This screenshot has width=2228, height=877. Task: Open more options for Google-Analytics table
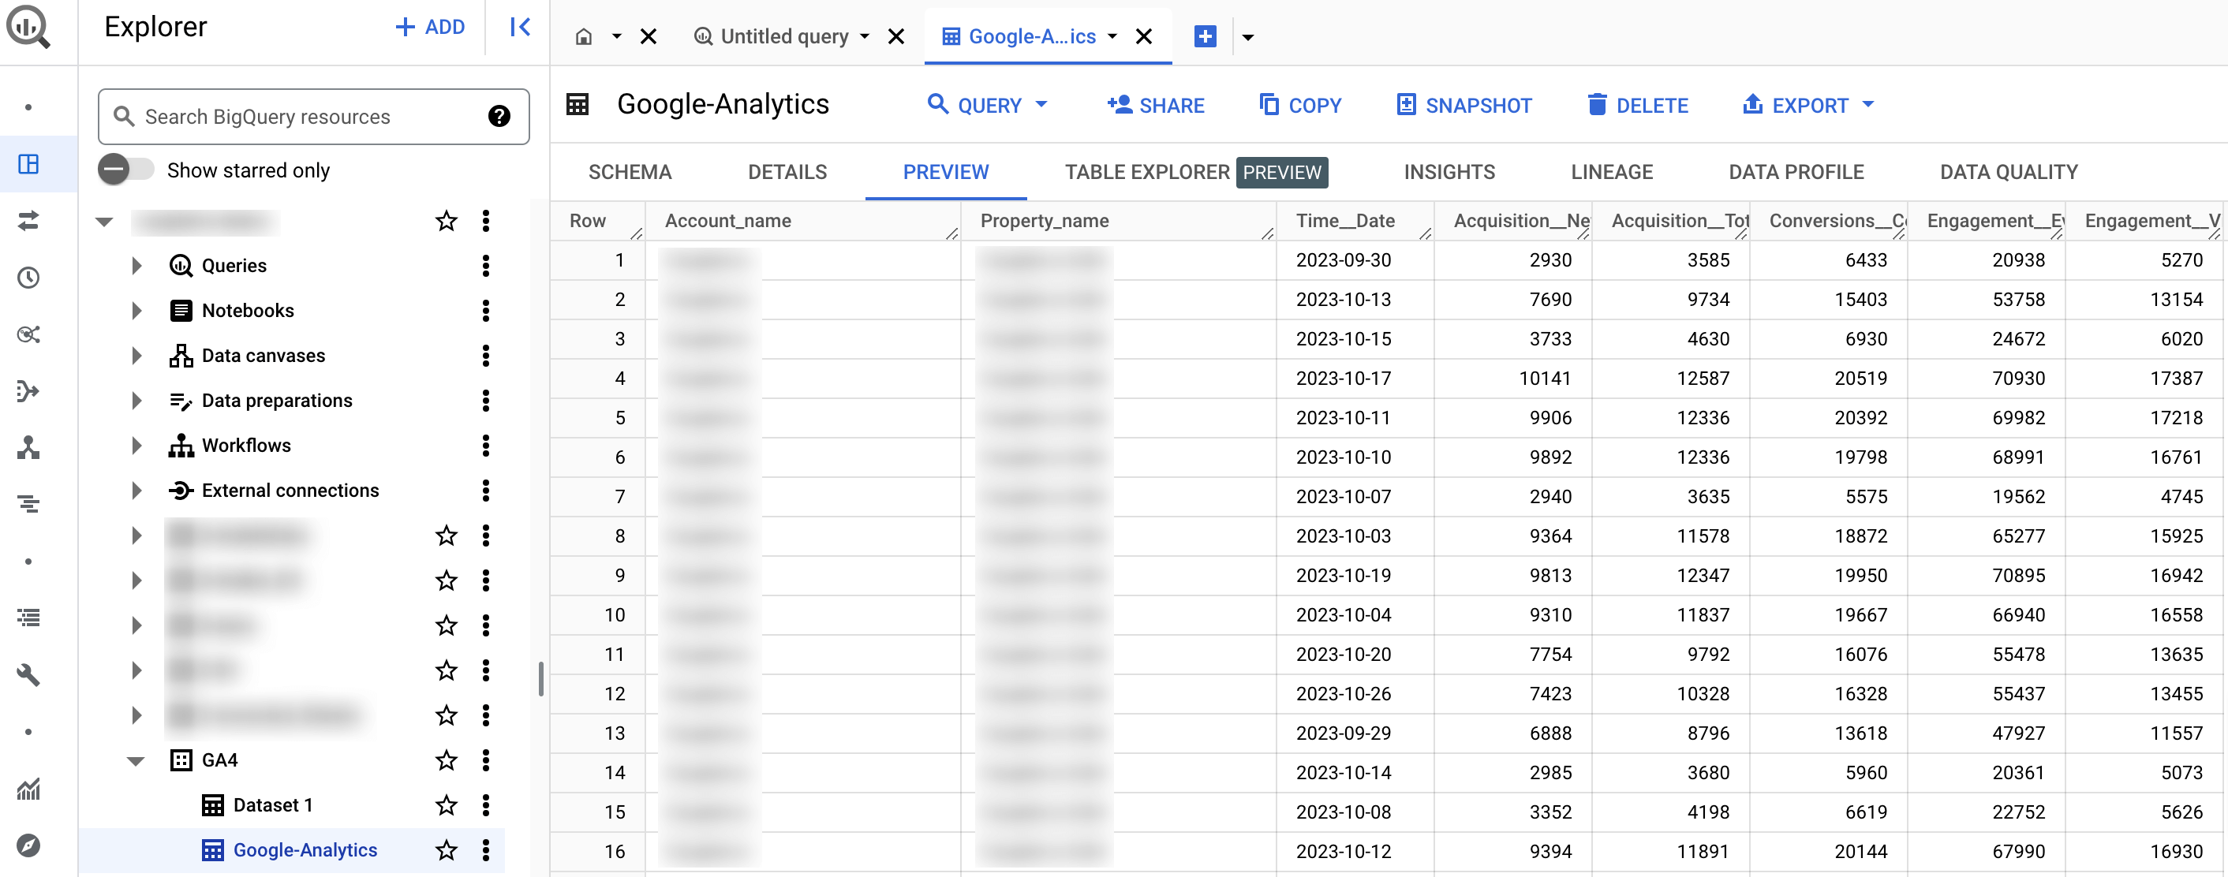click(486, 850)
